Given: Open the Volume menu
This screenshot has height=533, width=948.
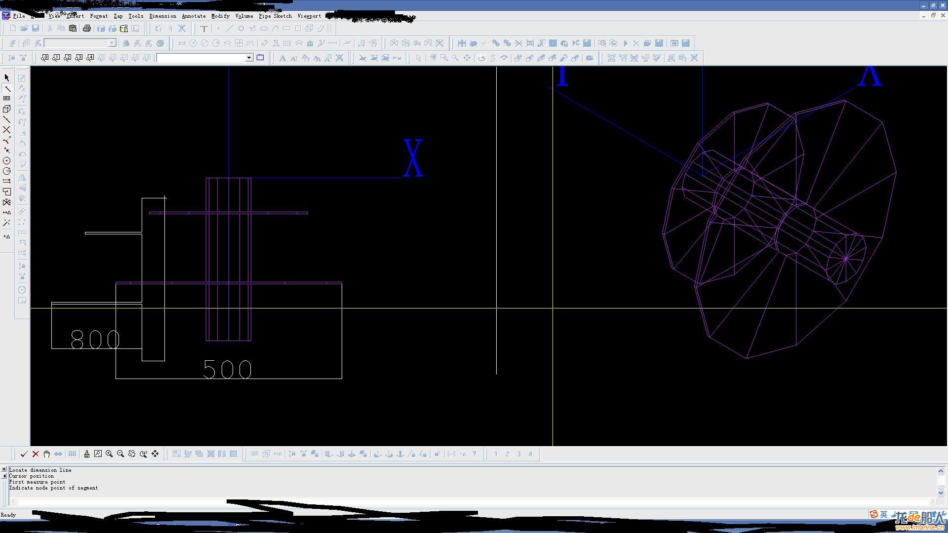Looking at the screenshot, I should pyautogui.click(x=244, y=16).
